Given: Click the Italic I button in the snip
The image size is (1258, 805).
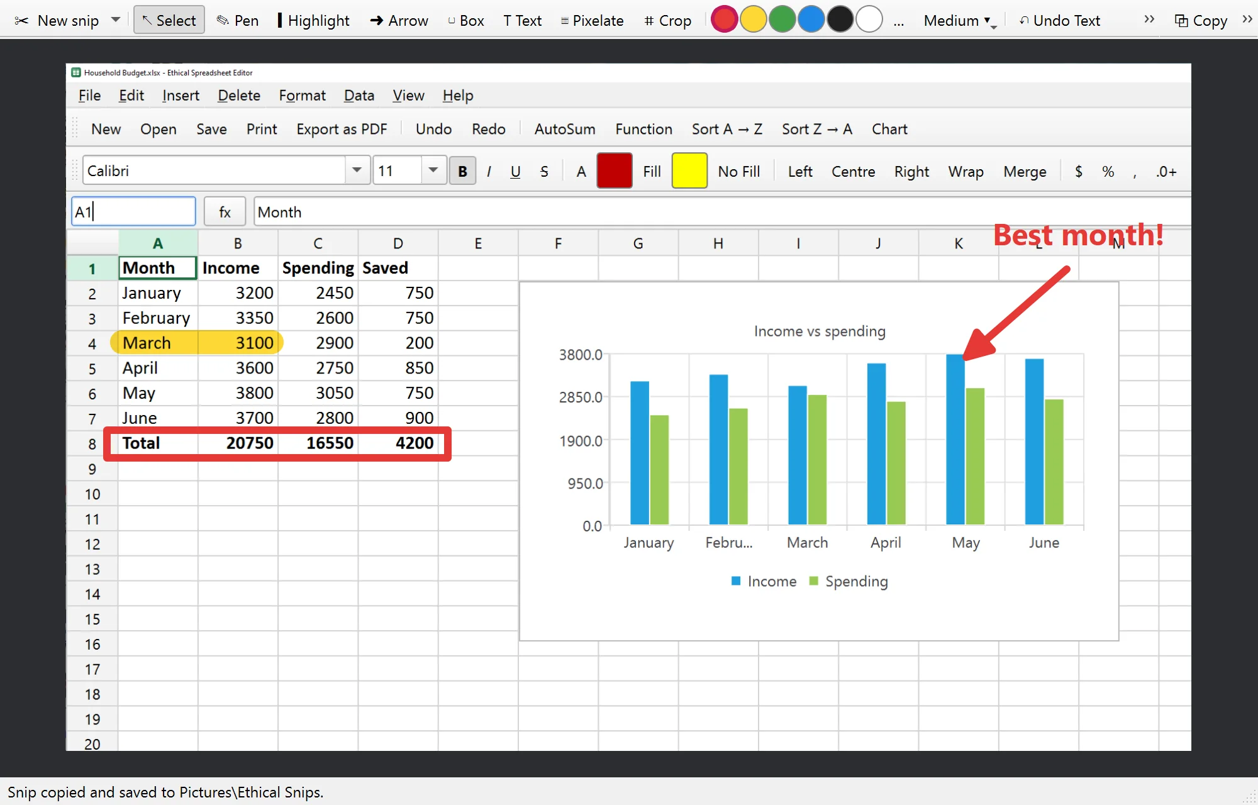Looking at the screenshot, I should [489, 171].
